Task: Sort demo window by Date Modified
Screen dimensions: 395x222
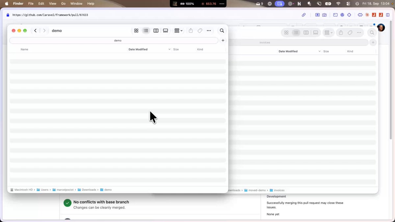Action: coord(138,49)
